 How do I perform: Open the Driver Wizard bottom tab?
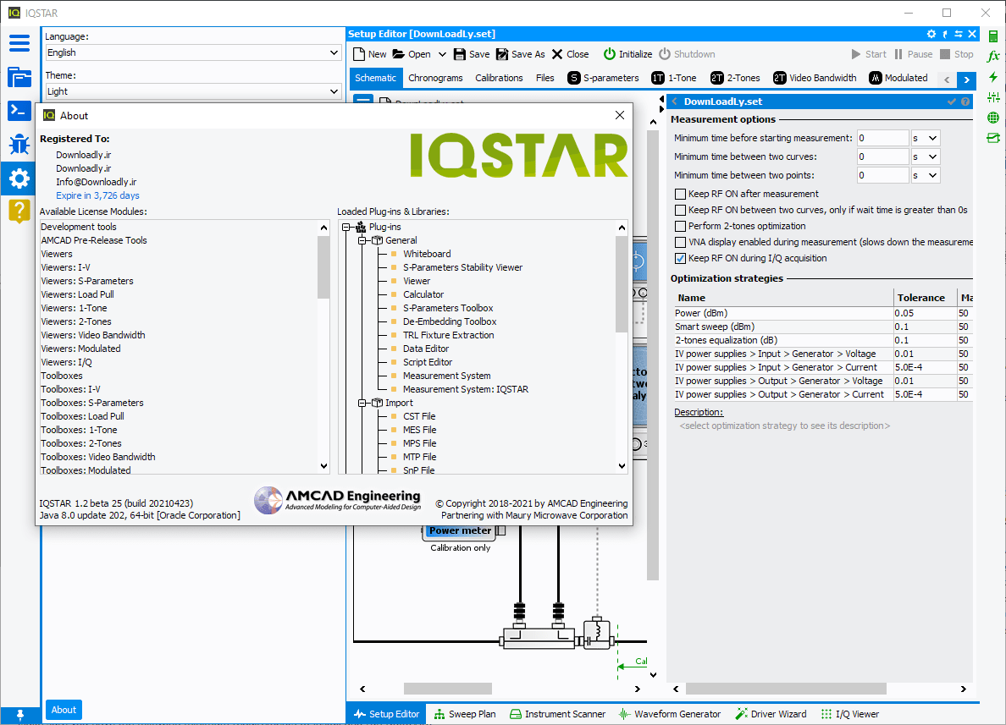(x=771, y=714)
